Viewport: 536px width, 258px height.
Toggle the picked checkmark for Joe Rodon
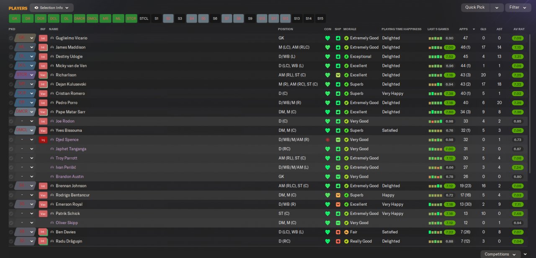click(x=11, y=121)
